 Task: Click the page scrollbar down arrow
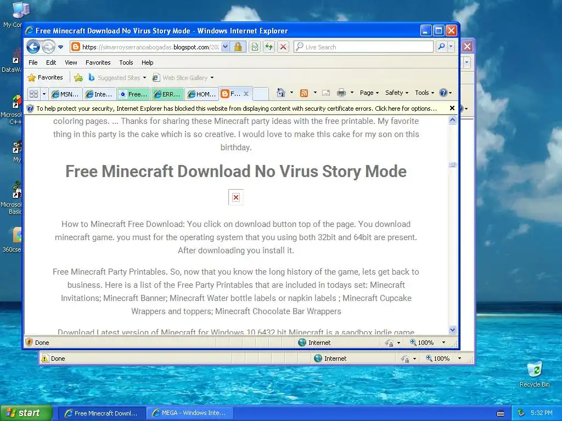452,329
